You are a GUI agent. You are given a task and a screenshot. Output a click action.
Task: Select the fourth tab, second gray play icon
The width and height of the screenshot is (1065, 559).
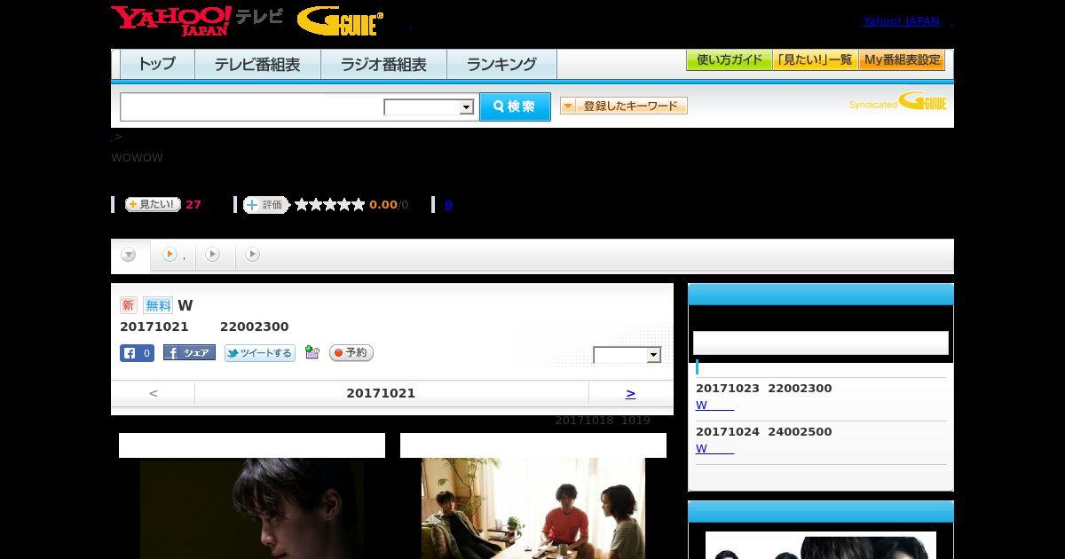tap(253, 255)
